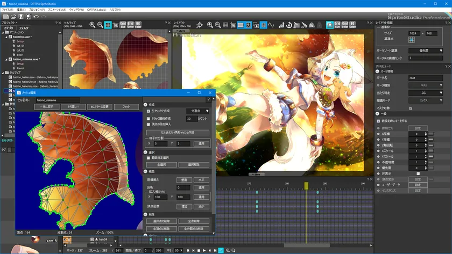
Task: Open the 当たり判定 dropdown
Action: [x=425, y=93]
